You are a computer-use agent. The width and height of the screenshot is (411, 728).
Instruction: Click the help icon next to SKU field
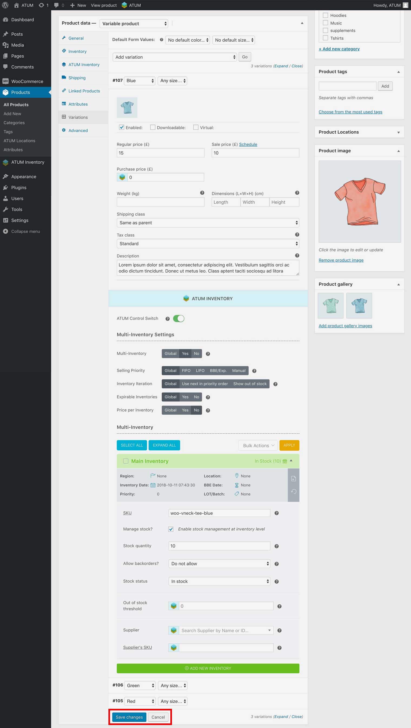click(276, 513)
